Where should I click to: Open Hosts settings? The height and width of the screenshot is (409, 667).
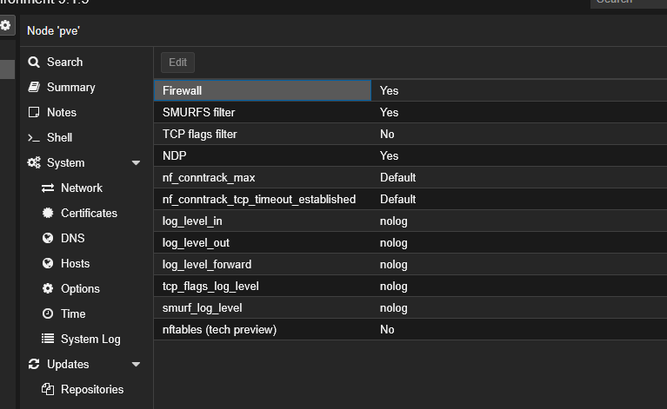click(76, 263)
